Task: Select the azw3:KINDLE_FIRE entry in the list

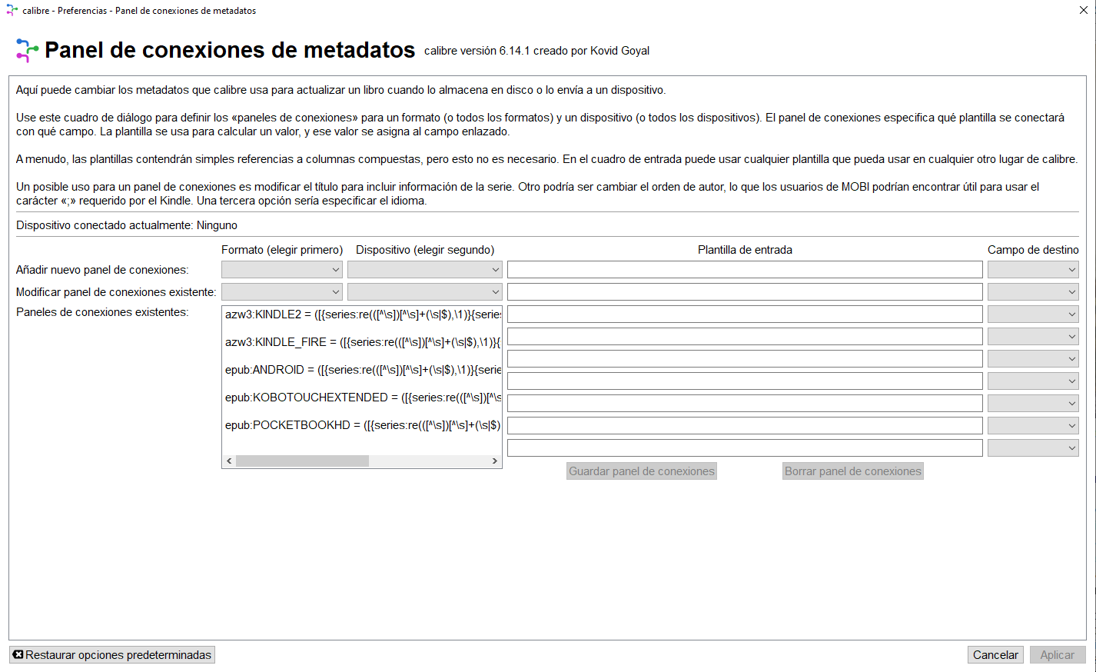Action: pos(361,342)
